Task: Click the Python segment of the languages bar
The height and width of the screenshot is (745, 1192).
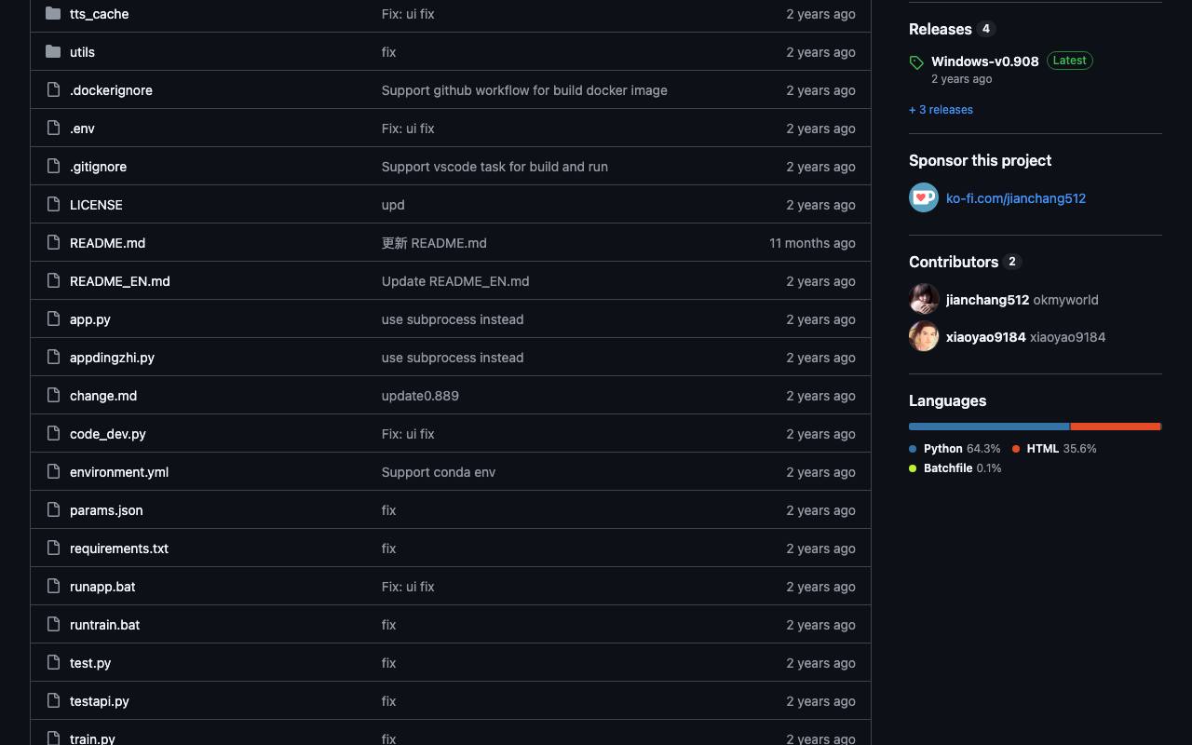Action: [989, 427]
